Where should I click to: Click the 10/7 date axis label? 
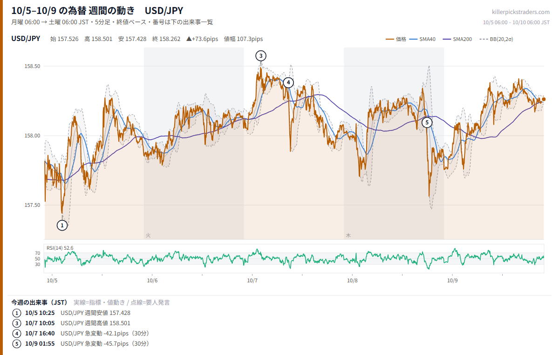252,280
